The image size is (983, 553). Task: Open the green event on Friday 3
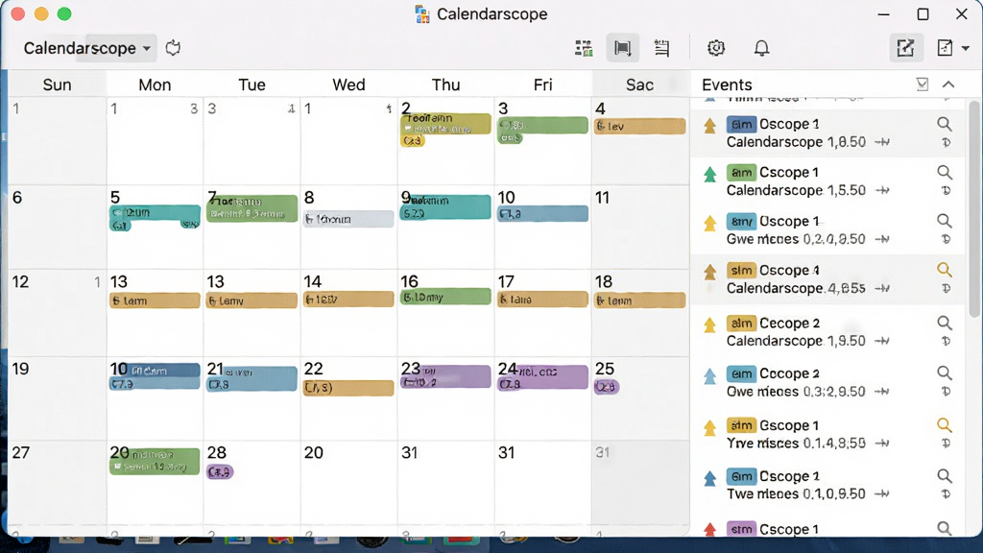pos(542,125)
